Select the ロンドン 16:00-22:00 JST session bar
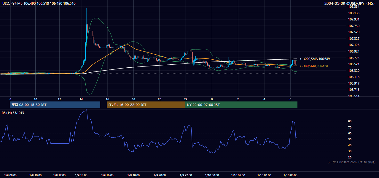 click(146, 105)
